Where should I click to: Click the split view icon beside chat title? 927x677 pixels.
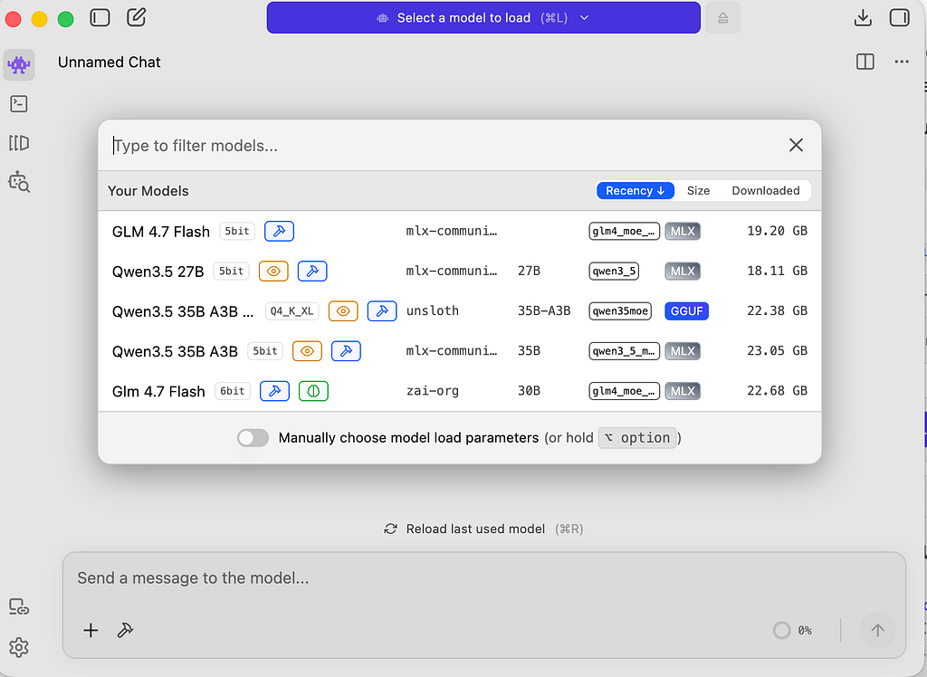click(865, 62)
